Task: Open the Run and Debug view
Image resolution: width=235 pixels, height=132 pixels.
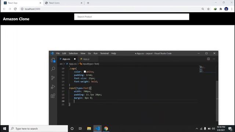Action: pos(53,87)
